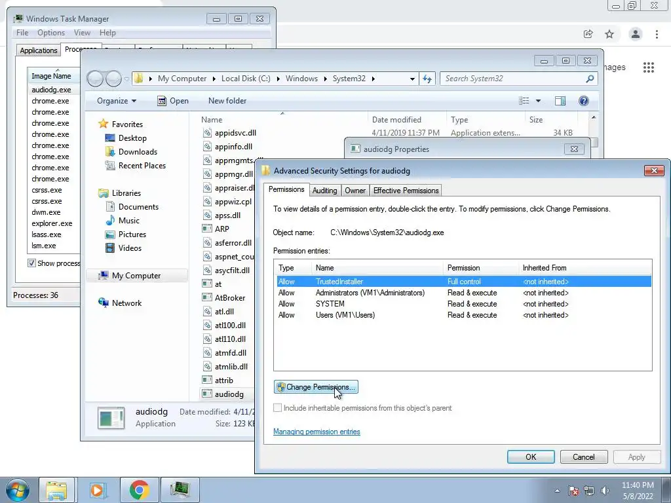
Task: Click the search magnifier icon in Explorer
Action: [590, 79]
